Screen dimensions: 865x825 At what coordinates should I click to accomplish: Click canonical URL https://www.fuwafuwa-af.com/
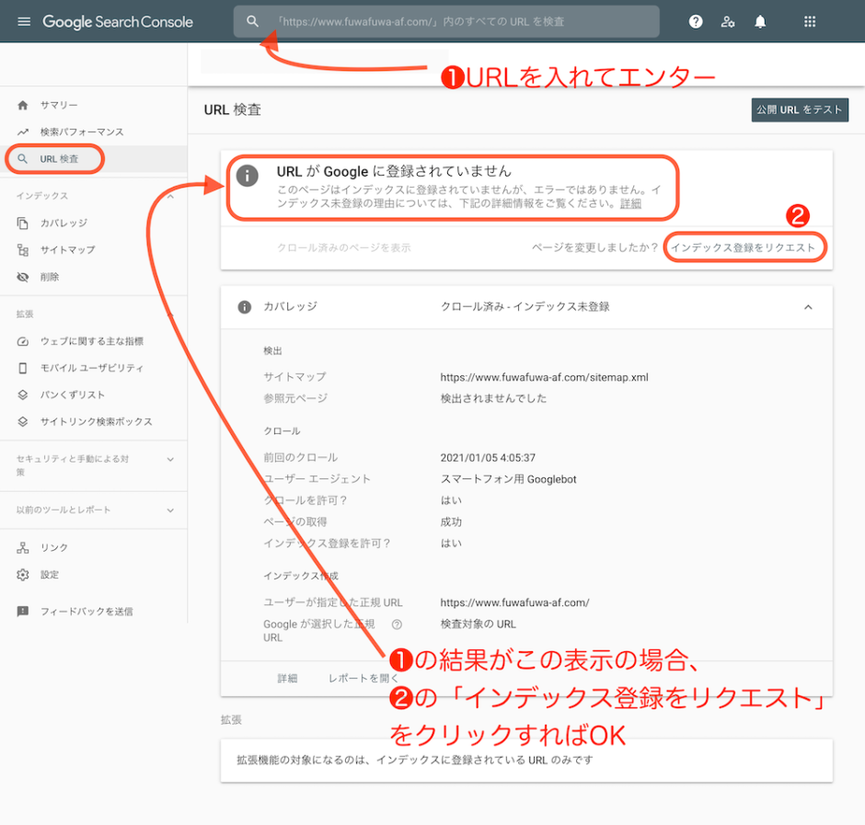[x=514, y=602]
